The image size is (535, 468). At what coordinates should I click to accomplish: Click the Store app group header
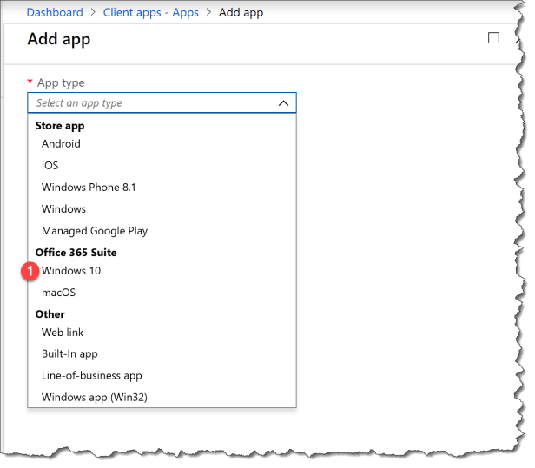[60, 126]
